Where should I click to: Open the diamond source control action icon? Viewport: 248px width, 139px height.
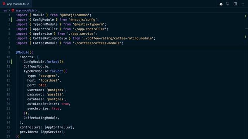point(221,4)
